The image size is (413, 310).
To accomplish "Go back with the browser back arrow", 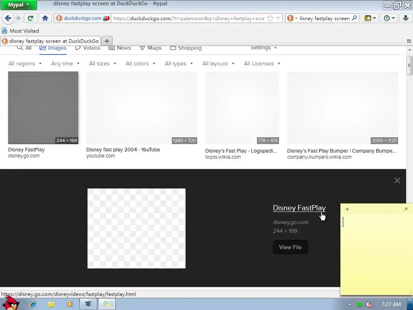I will click(8, 18).
